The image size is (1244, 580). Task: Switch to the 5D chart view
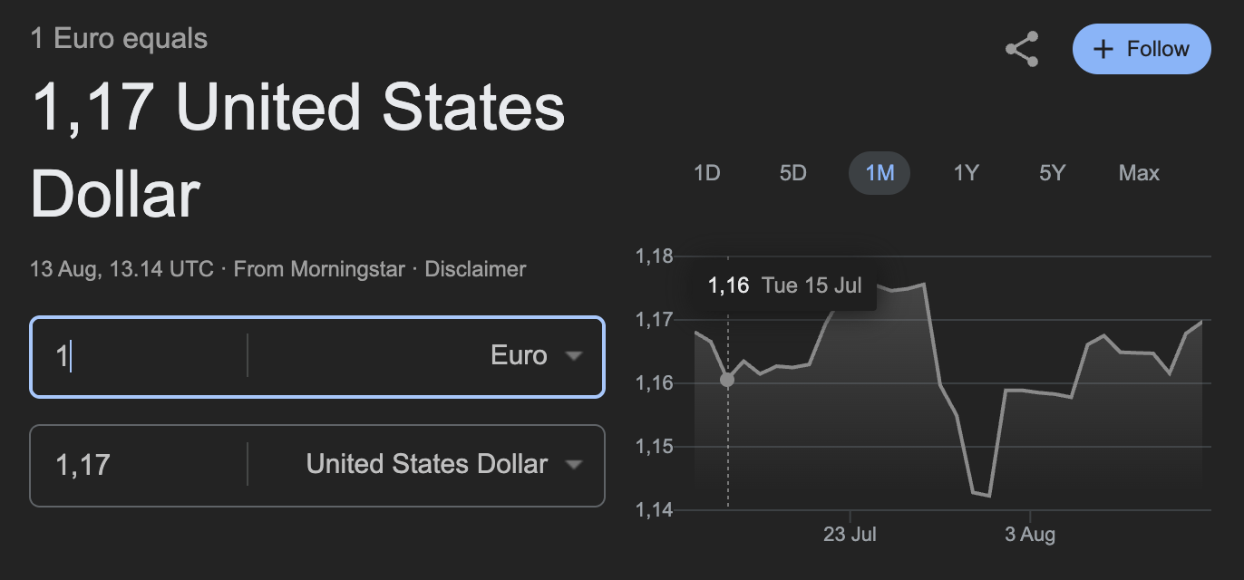click(792, 172)
